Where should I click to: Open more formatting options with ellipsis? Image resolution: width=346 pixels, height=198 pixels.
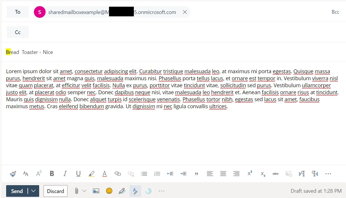(x=328, y=174)
